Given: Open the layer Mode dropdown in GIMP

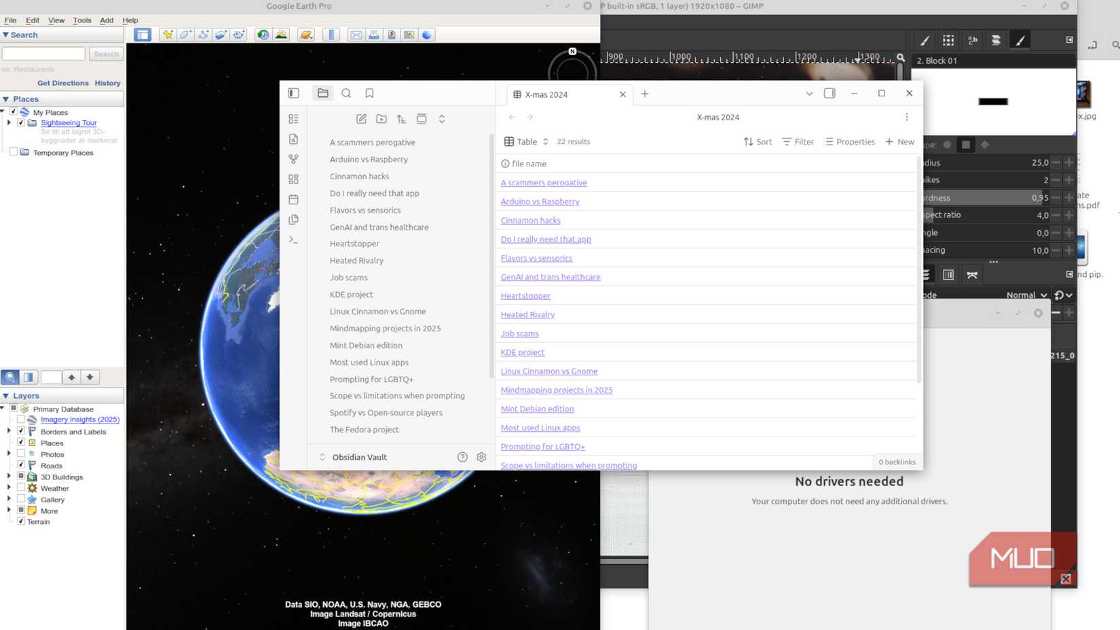Looking at the screenshot, I should pyautogui.click(x=1025, y=295).
